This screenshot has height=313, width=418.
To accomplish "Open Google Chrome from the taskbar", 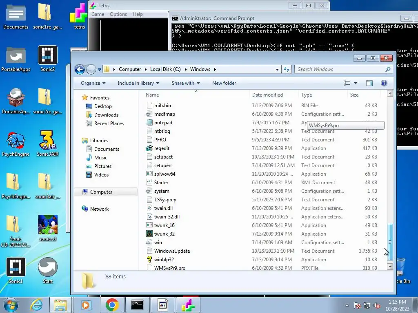I will click(112, 305).
